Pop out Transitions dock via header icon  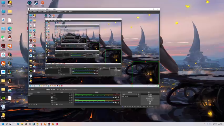click(x=139, y=92)
